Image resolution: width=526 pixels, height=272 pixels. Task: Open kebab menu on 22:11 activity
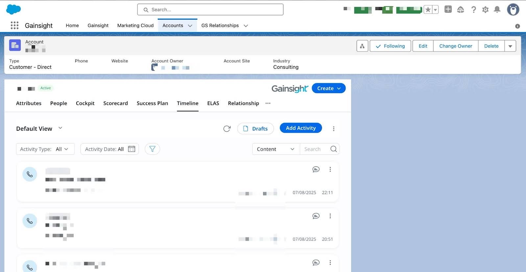click(x=330, y=169)
